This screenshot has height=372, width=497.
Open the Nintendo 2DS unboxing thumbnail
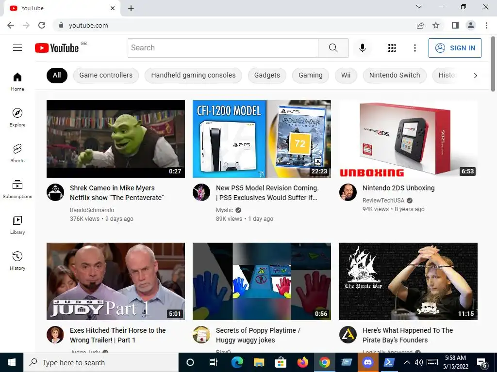(x=408, y=139)
